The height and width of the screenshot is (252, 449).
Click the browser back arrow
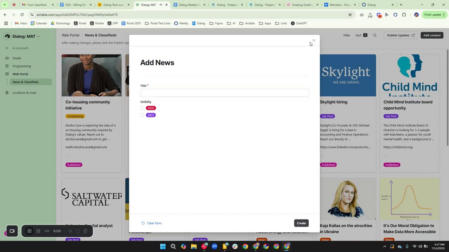(5, 15)
